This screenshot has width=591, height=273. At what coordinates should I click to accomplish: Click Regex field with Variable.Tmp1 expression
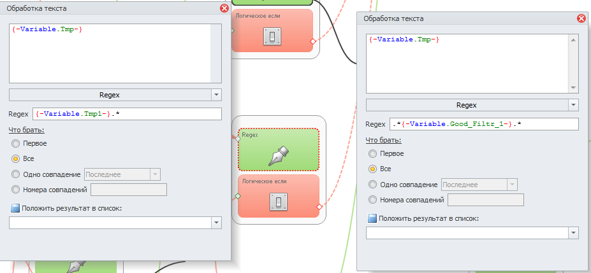[x=128, y=114]
